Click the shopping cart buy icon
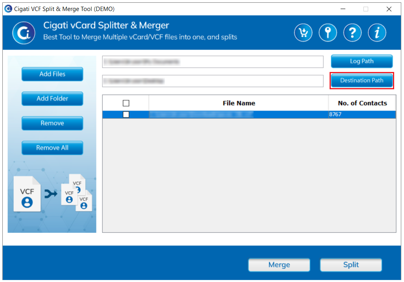404x282 pixels. pyautogui.click(x=303, y=33)
